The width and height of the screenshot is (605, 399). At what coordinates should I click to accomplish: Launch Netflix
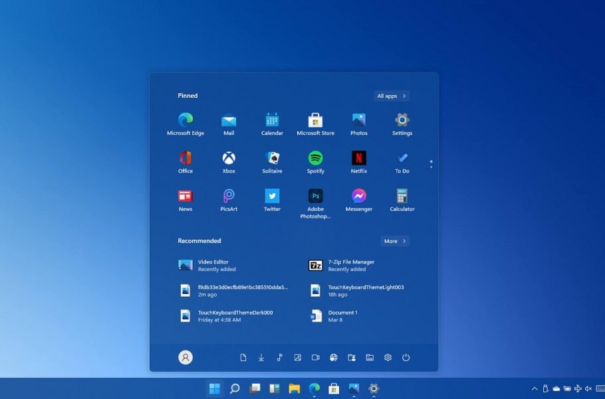coord(359,162)
